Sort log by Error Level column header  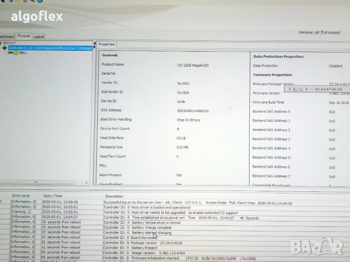point(21,195)
